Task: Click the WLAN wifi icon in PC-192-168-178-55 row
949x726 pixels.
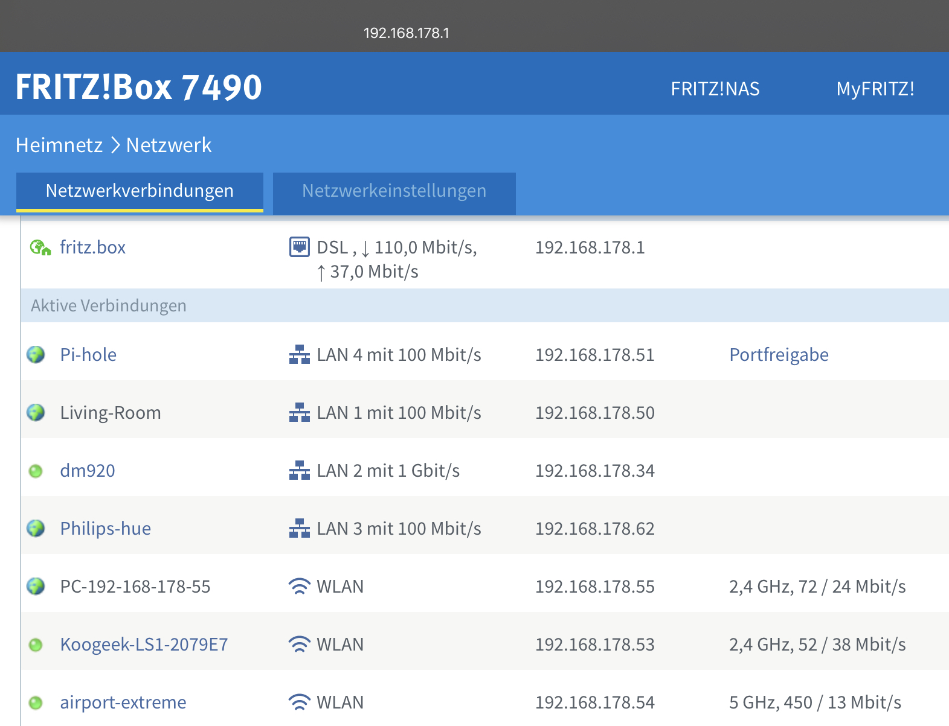Action: coord(300,587)
